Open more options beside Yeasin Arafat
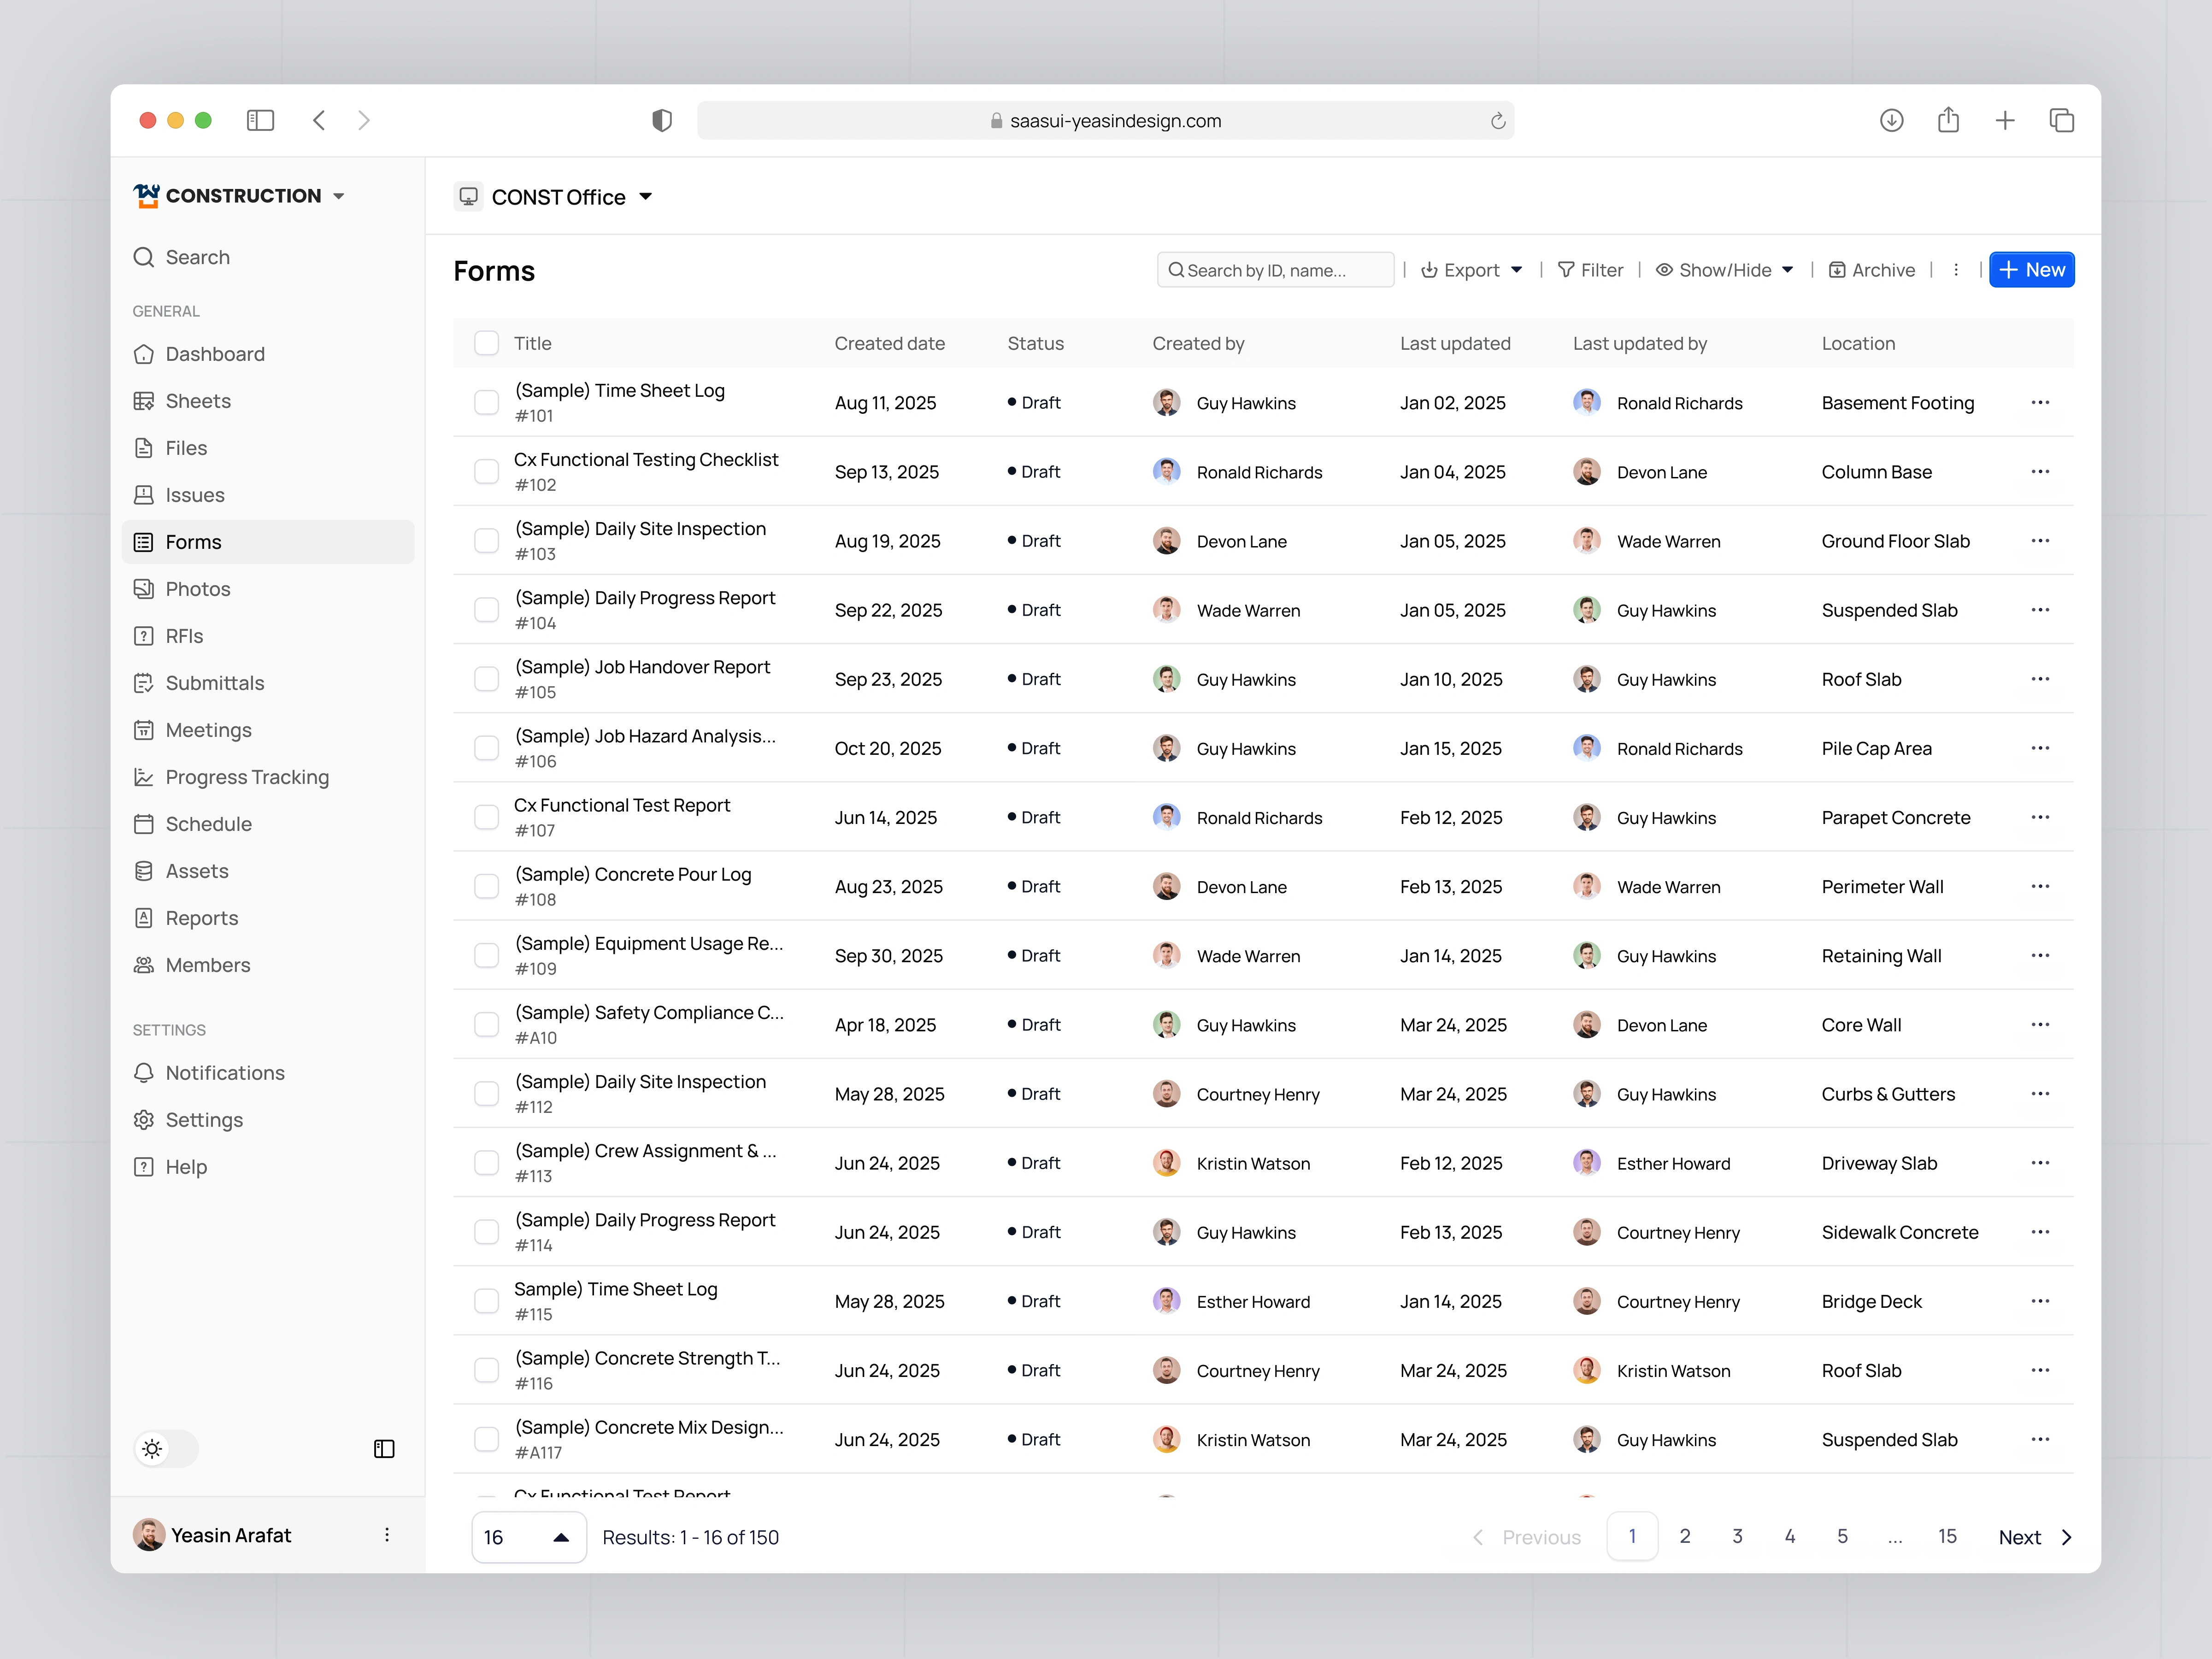The image size is (2212, 1659). pyautogui.click(x=387, y=1535)
